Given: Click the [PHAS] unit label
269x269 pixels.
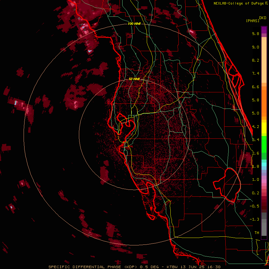Looking at the screenshot, I should coord(253,21).
